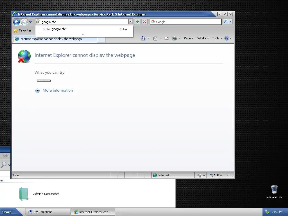This screenshot has height=216, width=288.
Task: Switch to My Computer taskbar button
Action: [48, 212]
